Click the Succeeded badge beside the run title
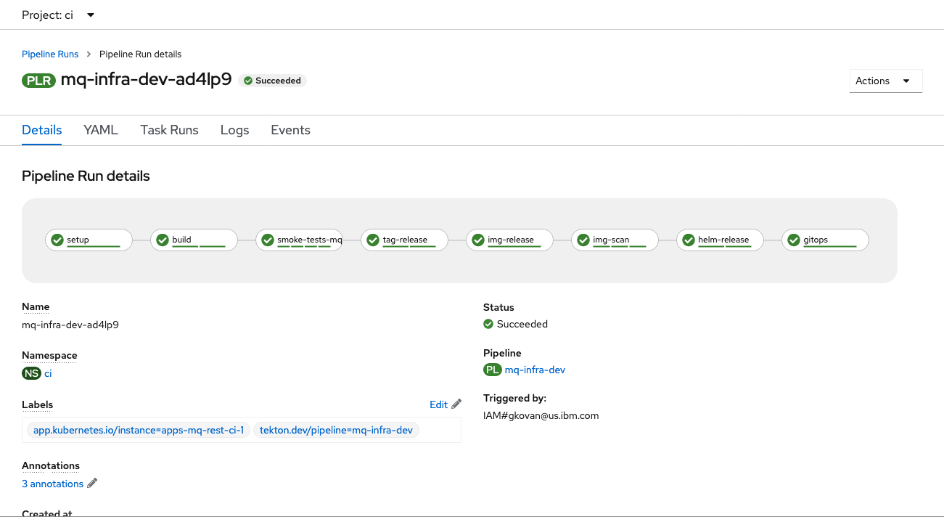This screenshot has height=517, width=944. pyautogui.click(x=273, y=81)
